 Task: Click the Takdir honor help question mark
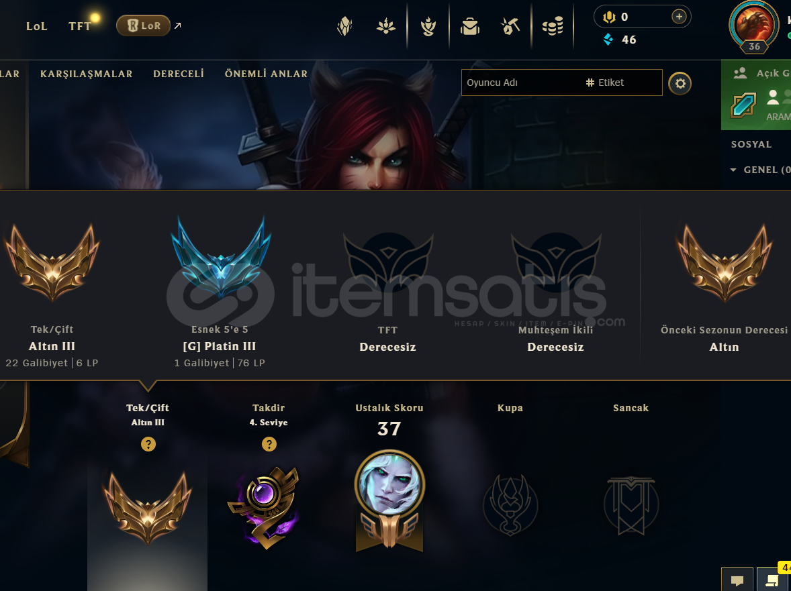pyautogui.click(x=269, y=444)
